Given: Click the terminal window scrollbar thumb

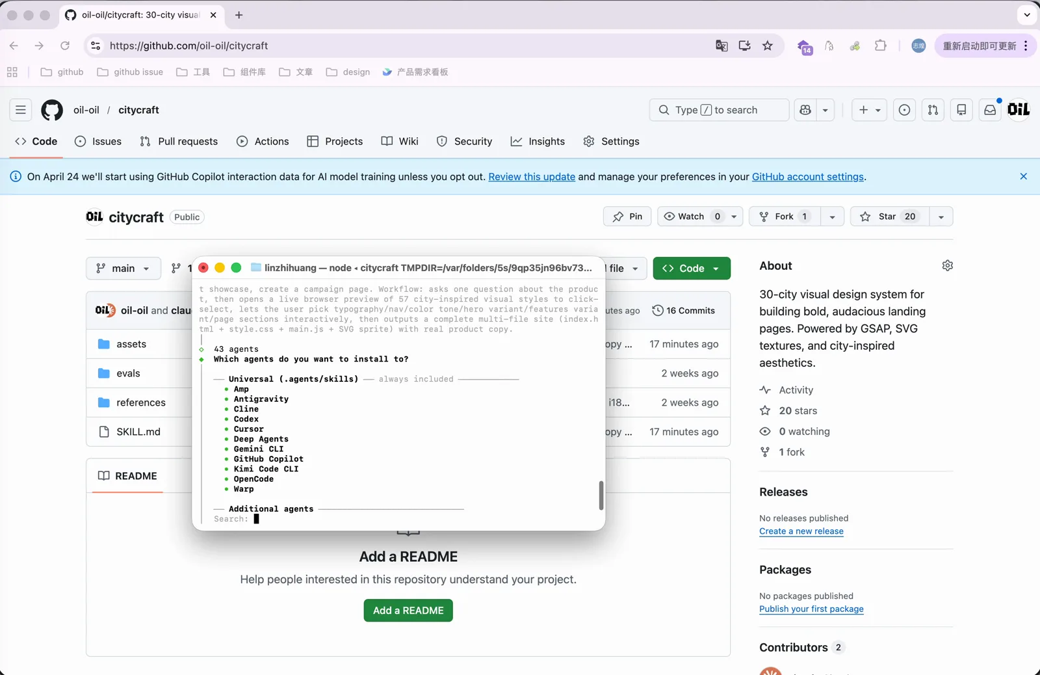Looking at the screenshot, I should 601,496.
